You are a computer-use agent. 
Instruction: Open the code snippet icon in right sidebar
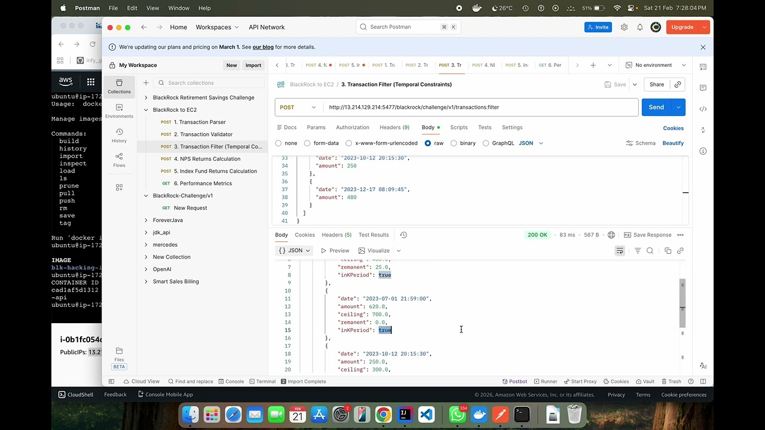(x=703, y=109)
